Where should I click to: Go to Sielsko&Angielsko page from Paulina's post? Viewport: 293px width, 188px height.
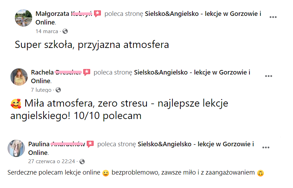click(196, 144)
